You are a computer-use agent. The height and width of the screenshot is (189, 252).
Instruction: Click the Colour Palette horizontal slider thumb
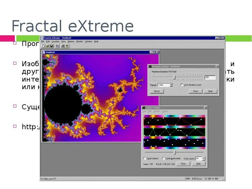click(175, 152)
